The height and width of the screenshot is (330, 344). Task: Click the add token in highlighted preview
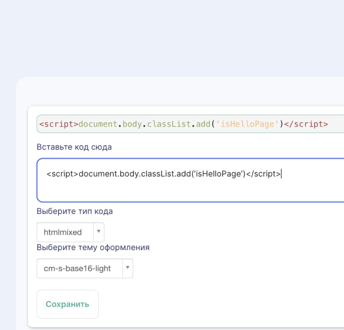point(203,124)
